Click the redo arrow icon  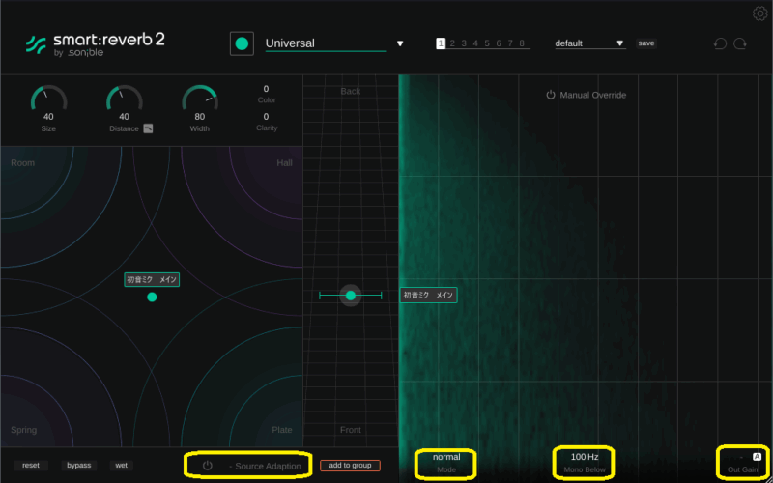(x=740, y=43)
